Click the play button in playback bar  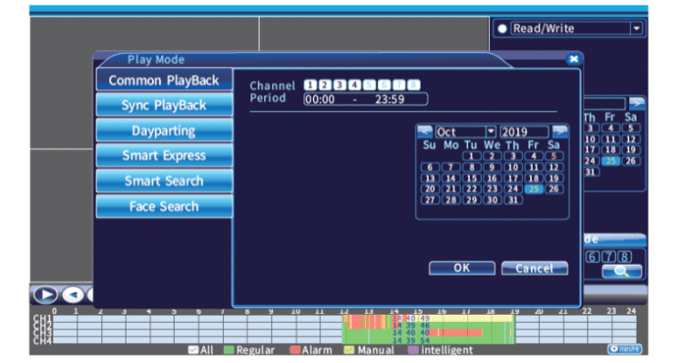pos(46,295)
